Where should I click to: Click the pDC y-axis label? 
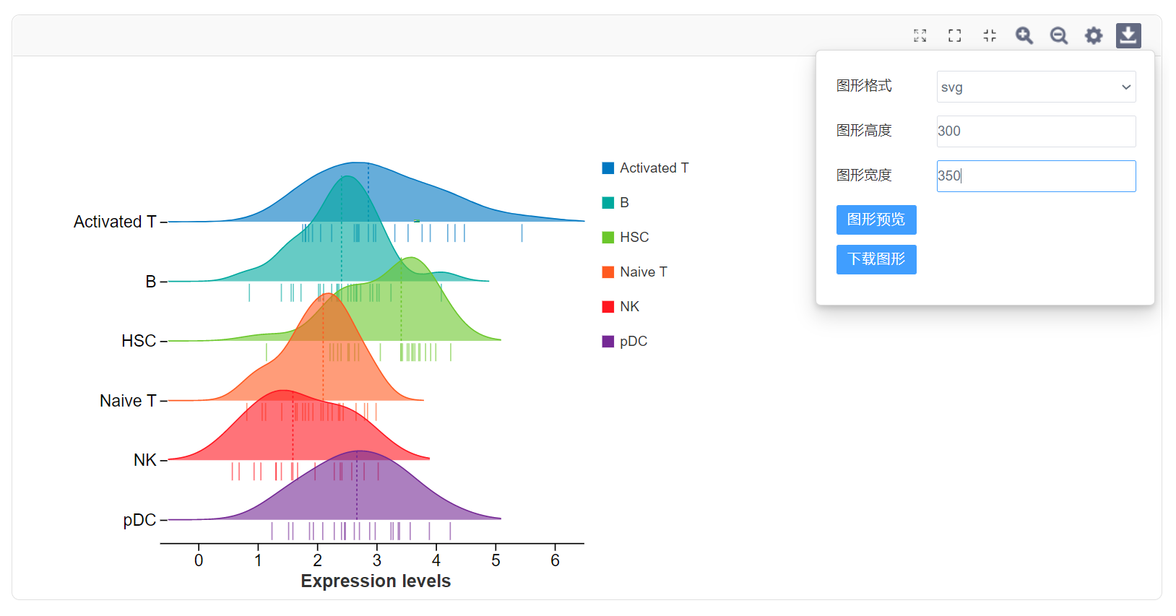[x=139, y=520]
